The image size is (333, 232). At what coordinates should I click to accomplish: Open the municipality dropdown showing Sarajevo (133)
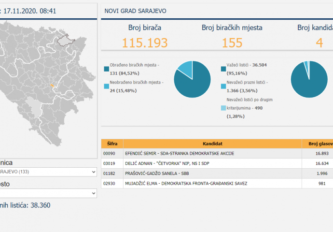tap(48, 172)
